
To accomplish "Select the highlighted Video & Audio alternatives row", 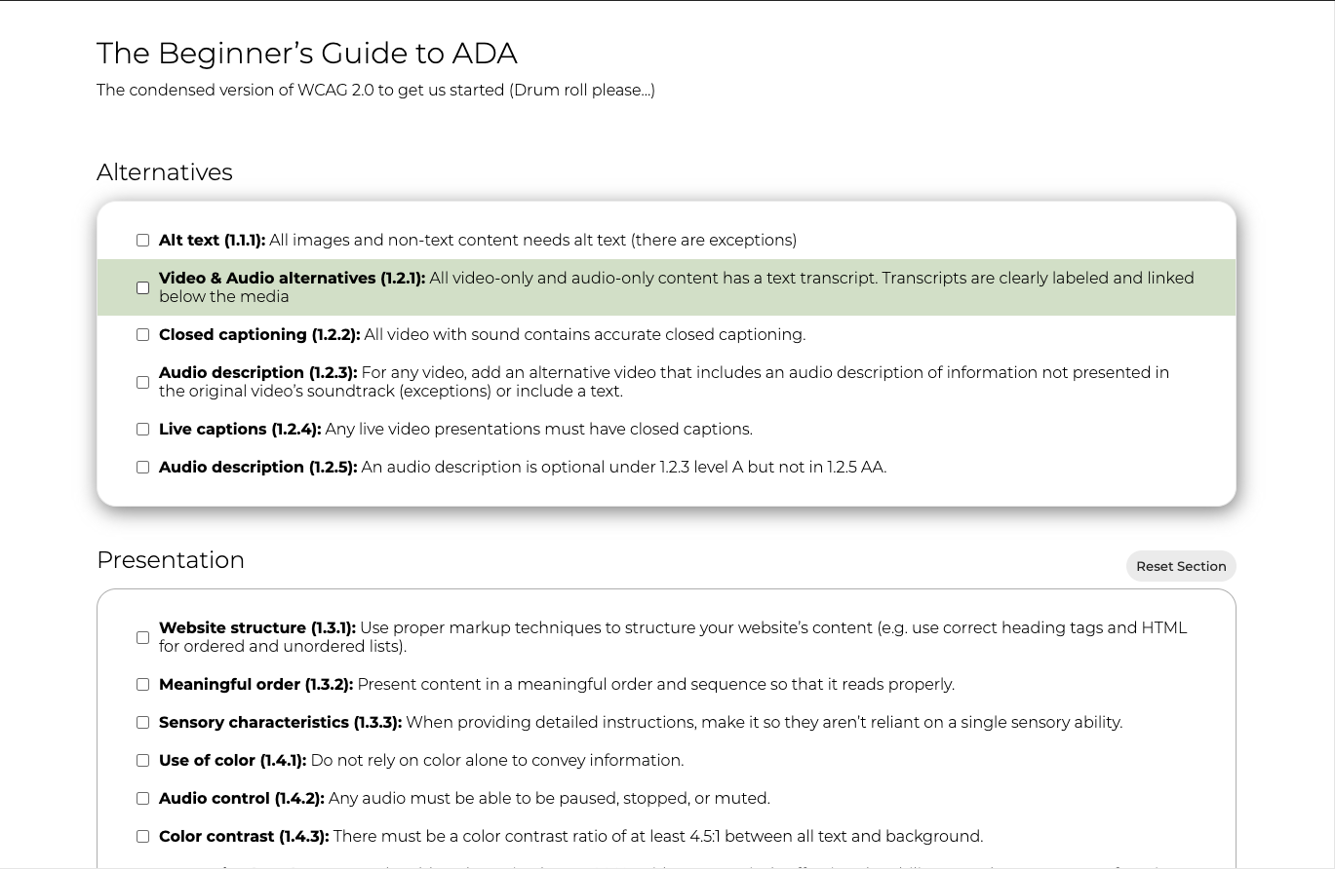I will point(667,287).
